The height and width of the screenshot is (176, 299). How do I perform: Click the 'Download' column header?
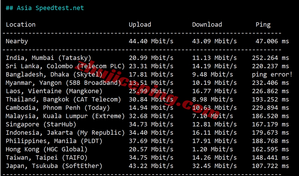207,25
